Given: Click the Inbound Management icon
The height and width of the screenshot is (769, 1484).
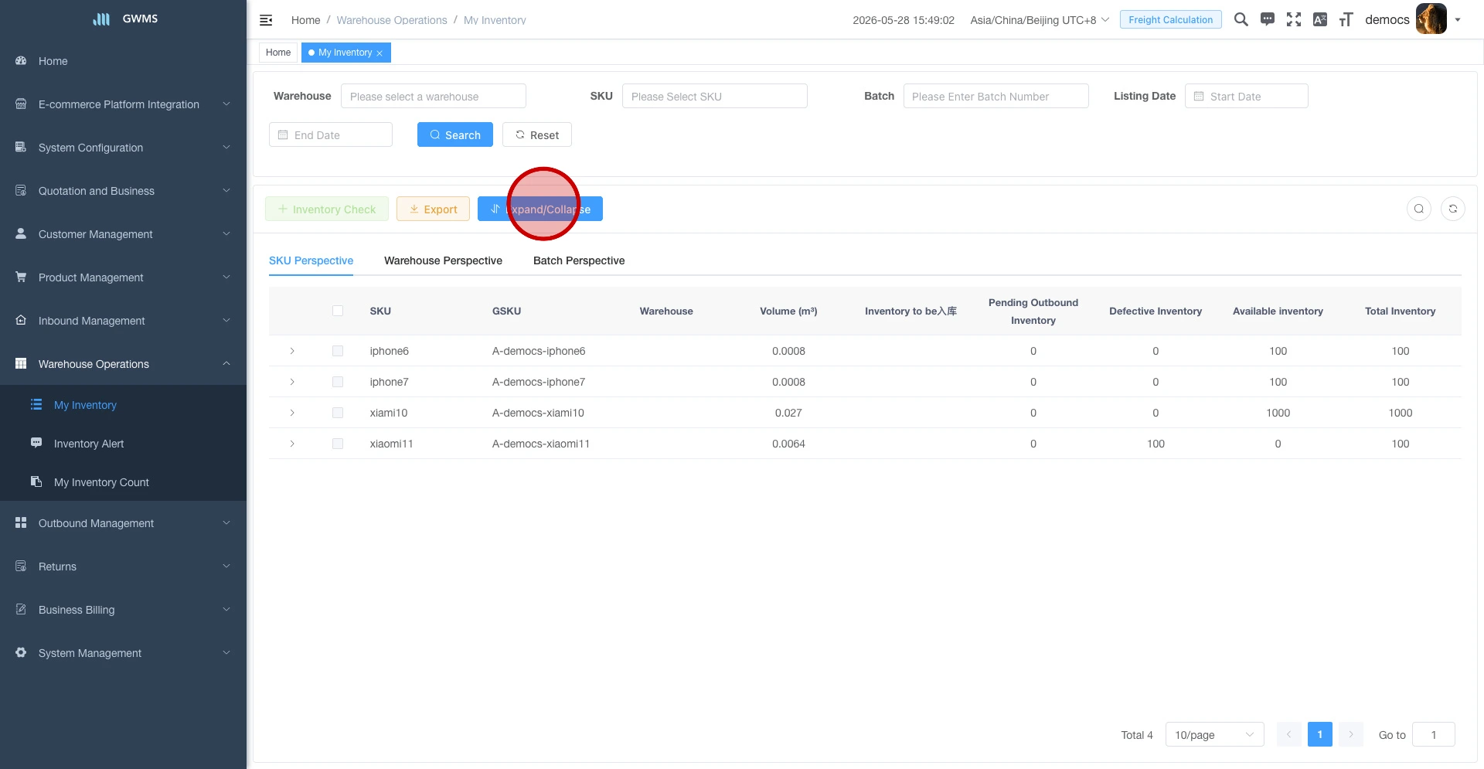Looking at the screenshot, I should click(21, 320).
